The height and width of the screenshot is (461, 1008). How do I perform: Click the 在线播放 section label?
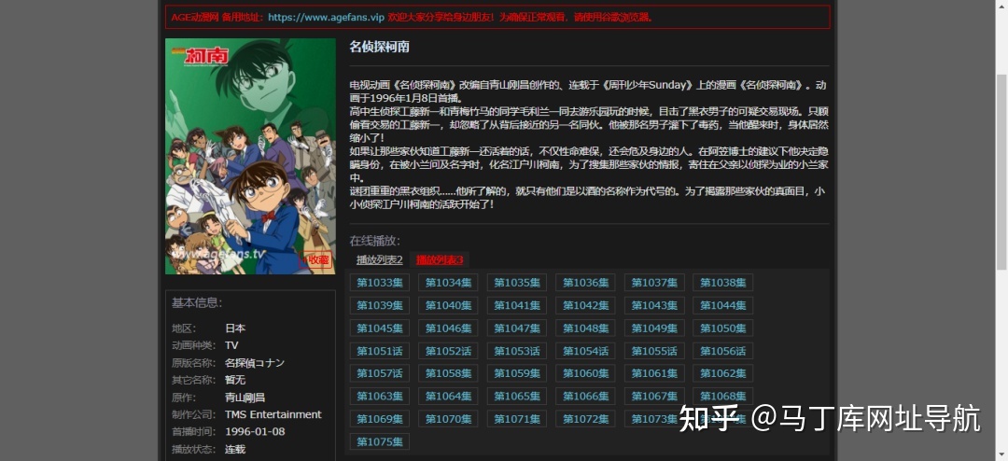(x=375, y=241)
